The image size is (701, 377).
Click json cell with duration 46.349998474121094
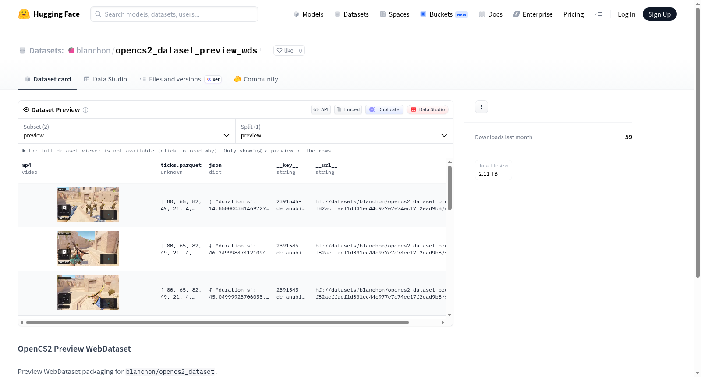tap(239, 249)
